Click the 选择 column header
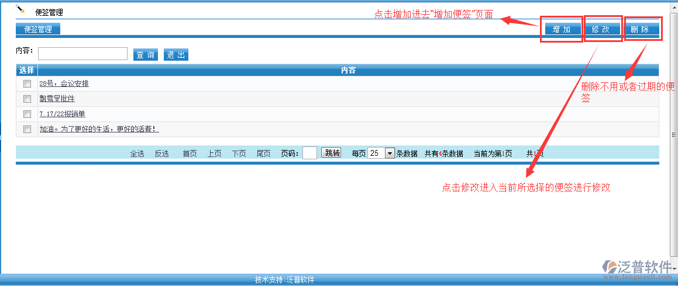 click(x=27, y=70)
